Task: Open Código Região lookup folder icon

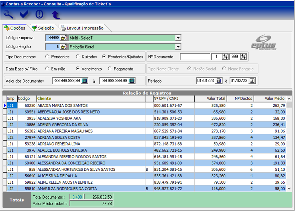Action: 64,47
